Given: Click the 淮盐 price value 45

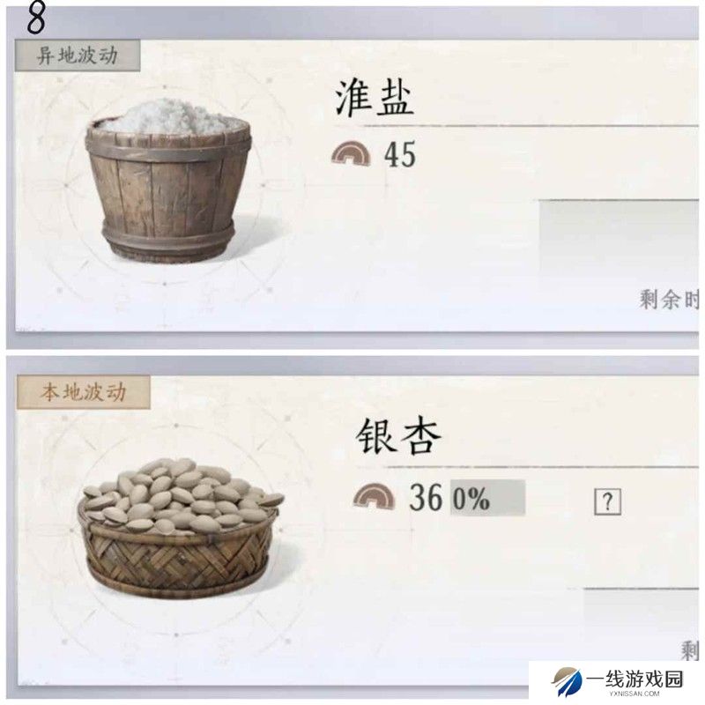Looking at the screenshot, I should (400, 155).
